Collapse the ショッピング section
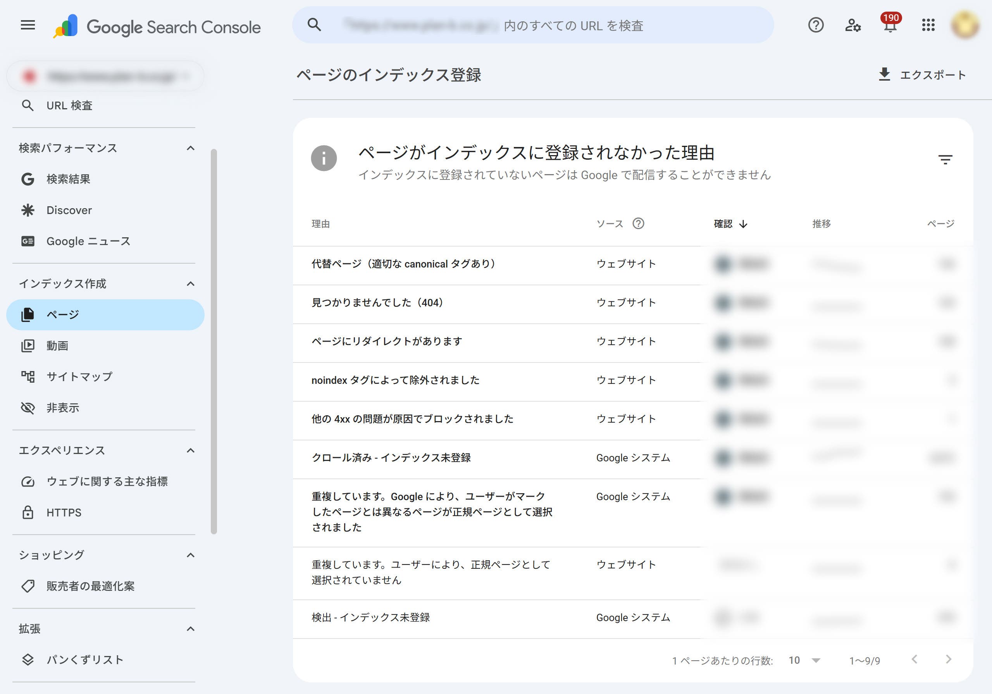 (191, 555)
